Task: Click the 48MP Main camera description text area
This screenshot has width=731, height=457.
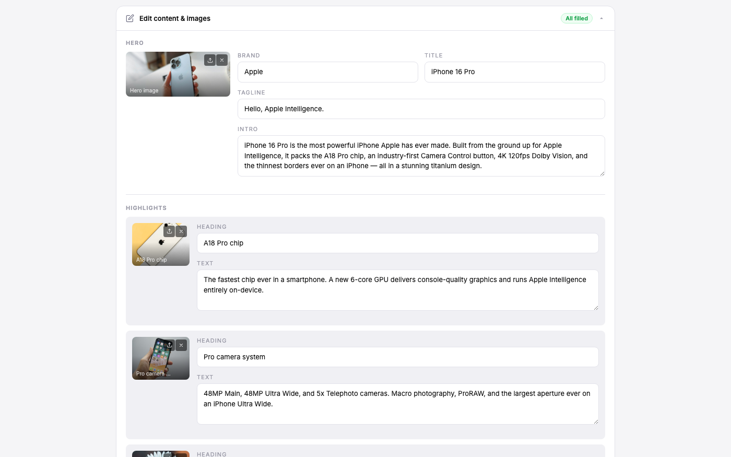Action: [x=398, y=404]
